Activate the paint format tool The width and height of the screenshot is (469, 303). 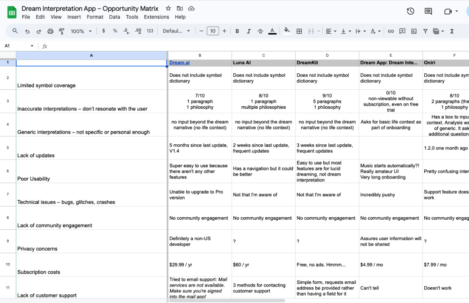pos(62,31)
